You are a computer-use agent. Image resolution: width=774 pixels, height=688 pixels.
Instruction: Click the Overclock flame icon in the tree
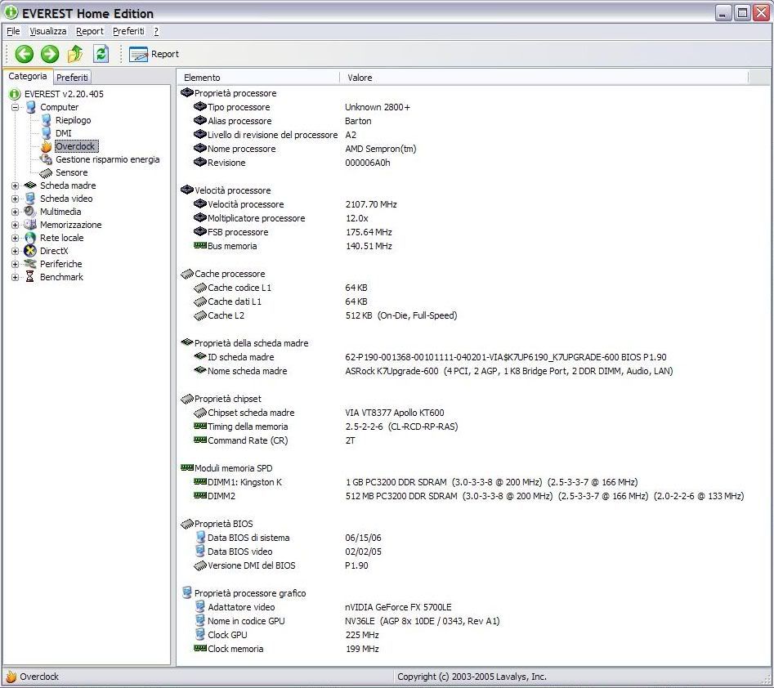click(x=47, y=146)
